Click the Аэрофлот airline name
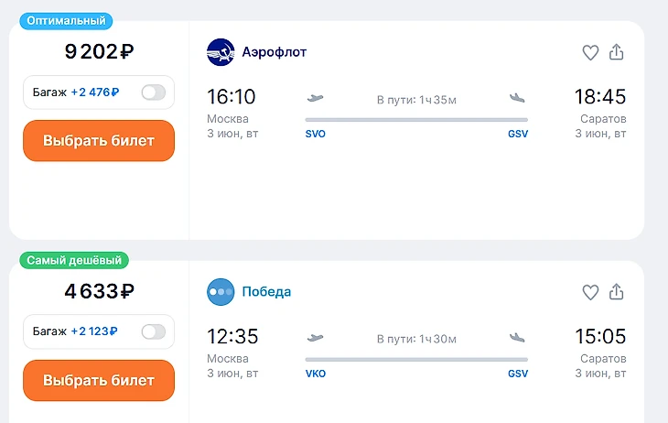The image size is (668, 423). pyautogui.click(x=275, y=52)
